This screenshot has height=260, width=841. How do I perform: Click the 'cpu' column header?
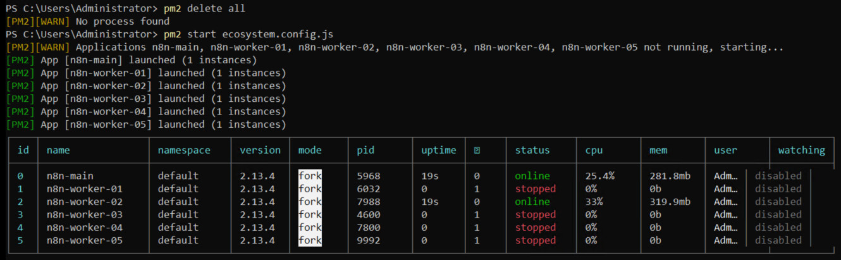[x=594, y=151]
